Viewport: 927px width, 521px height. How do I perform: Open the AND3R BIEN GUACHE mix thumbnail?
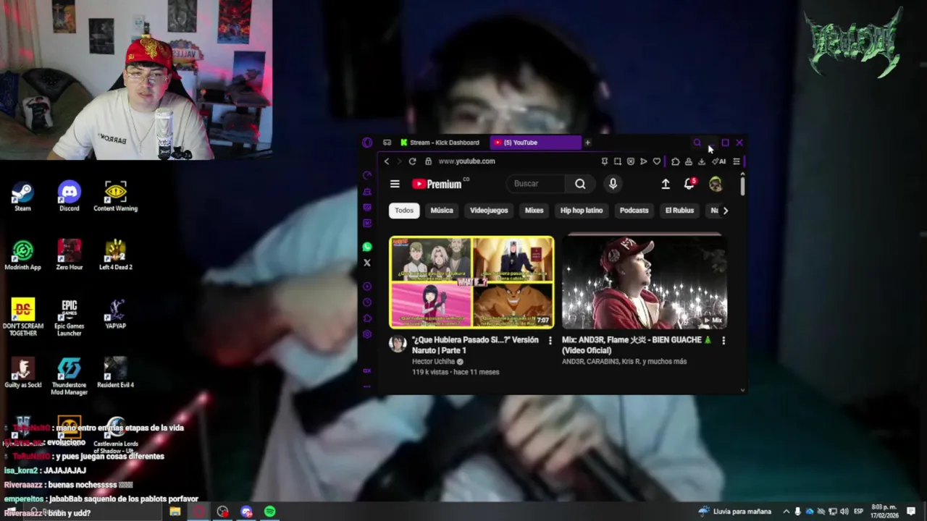645,282
